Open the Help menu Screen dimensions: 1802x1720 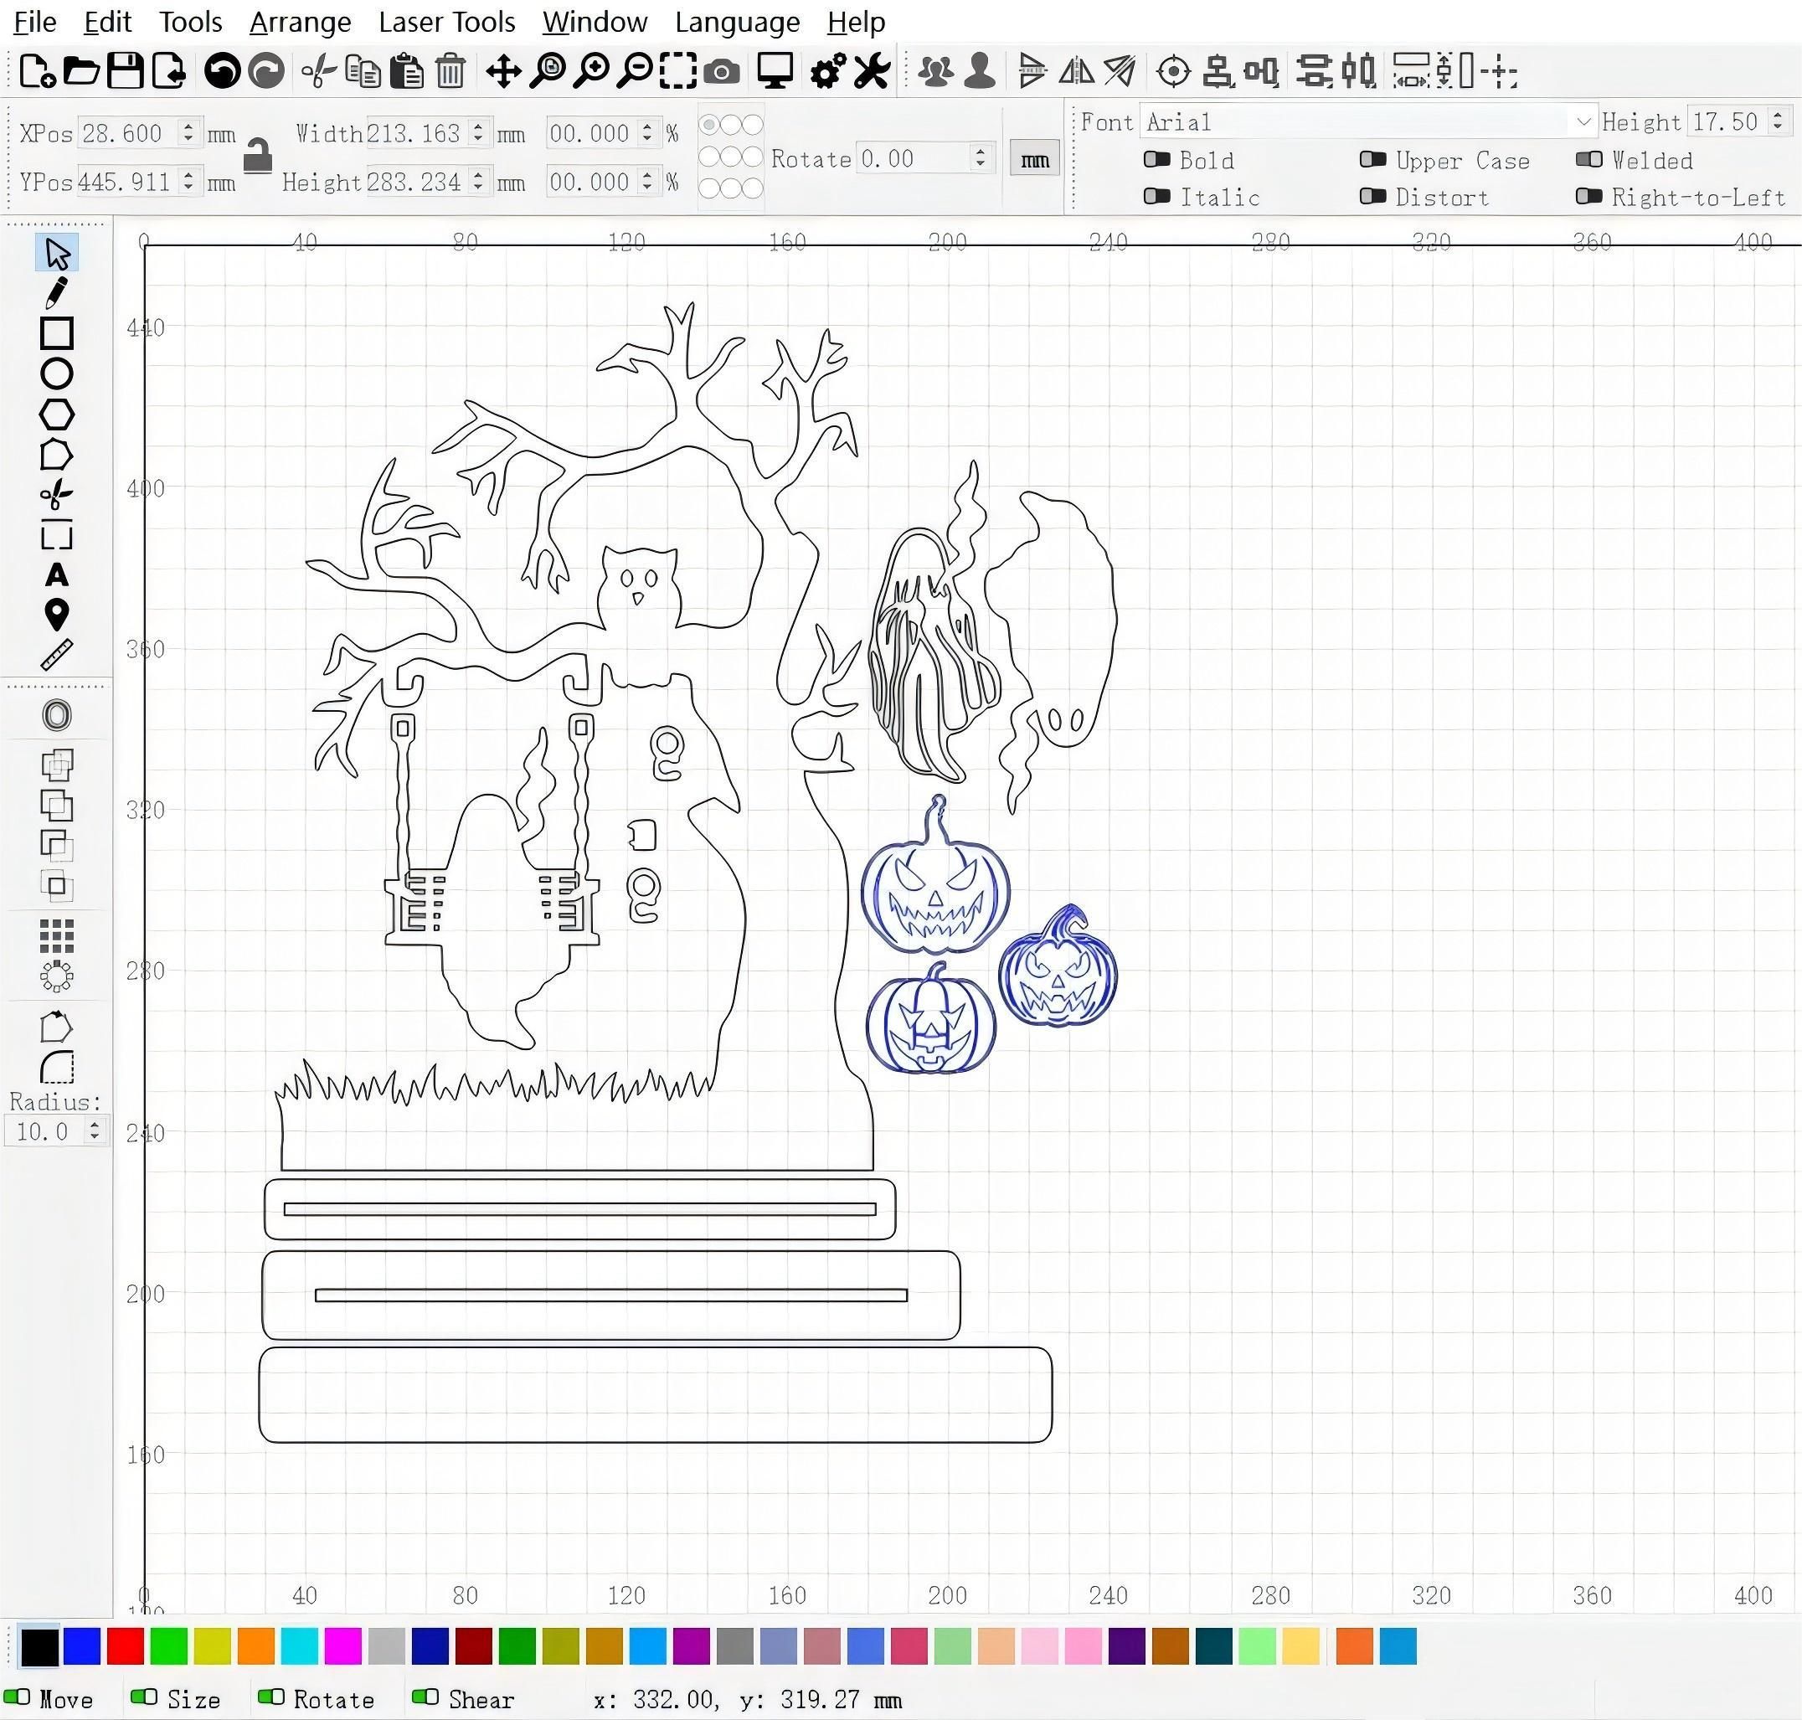click(x=856, y=22)
